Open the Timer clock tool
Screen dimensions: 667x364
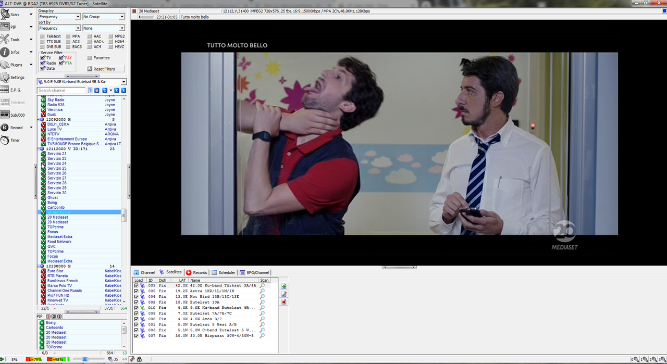[5, 140]
